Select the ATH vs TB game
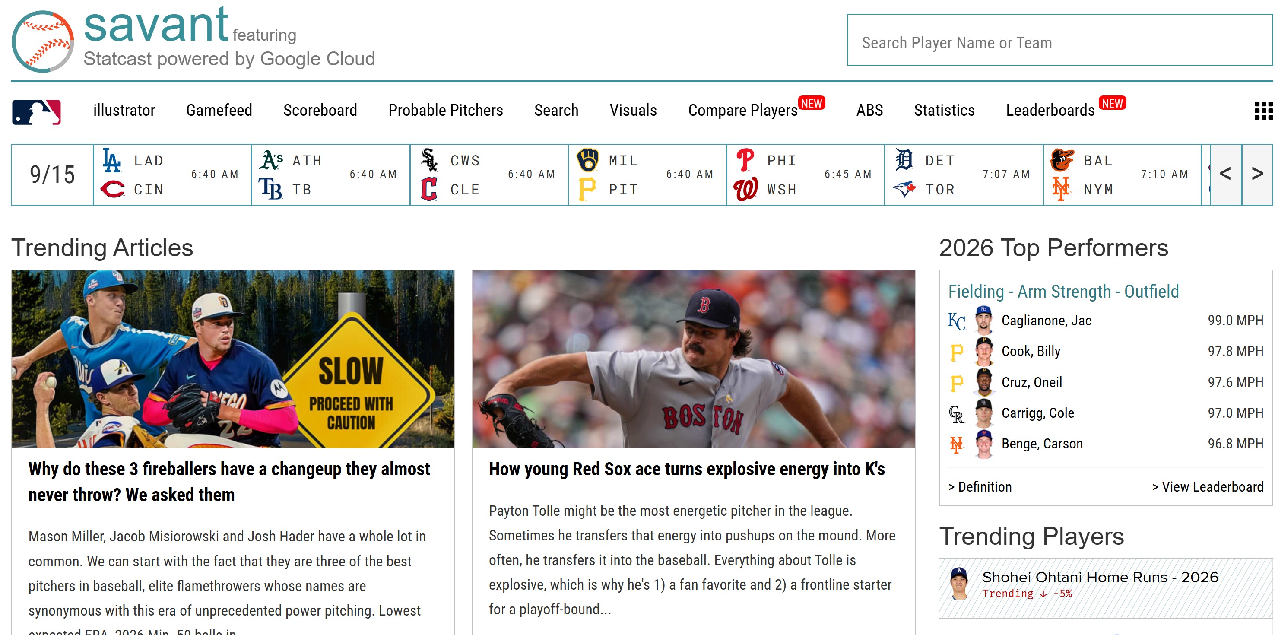 [x=331, y=175]
